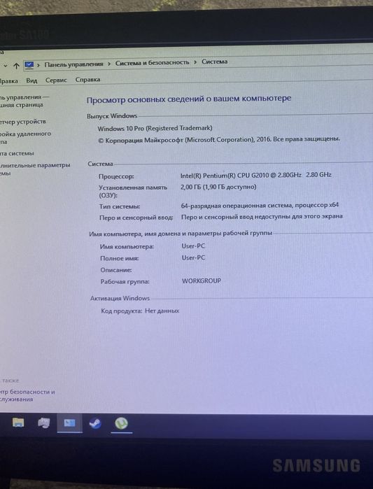Image resolution: width=373 pixels, height=489 pixels.
Task: Select User-PC next to Имя компьютера
Action: (x=193, y=246)
